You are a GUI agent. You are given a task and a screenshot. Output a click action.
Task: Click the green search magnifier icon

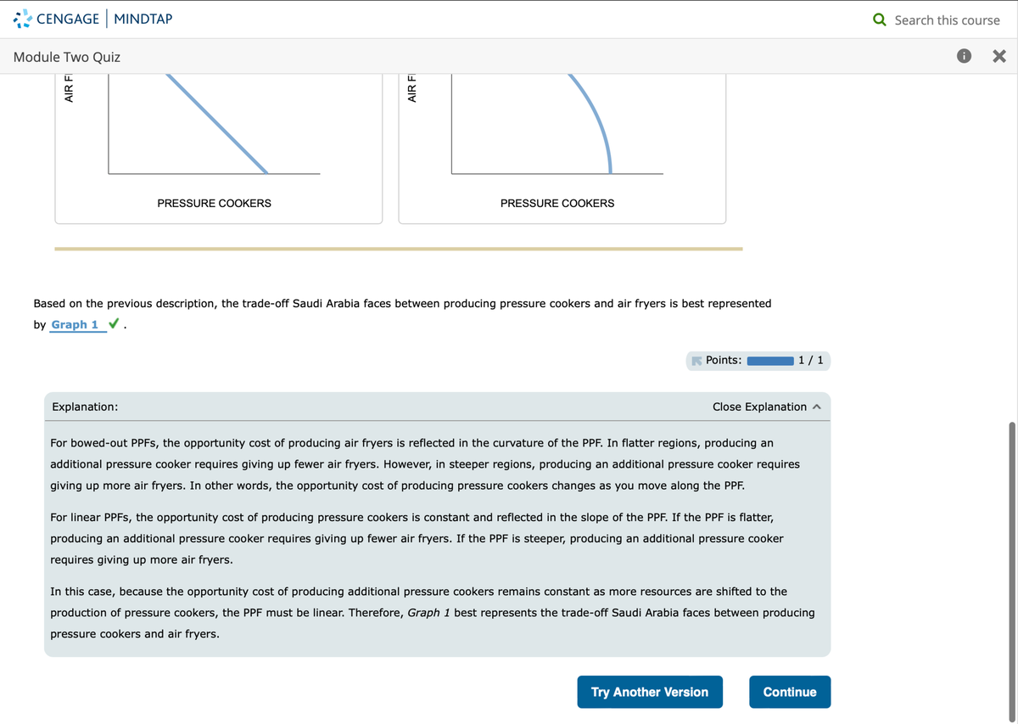click(881, 20)
